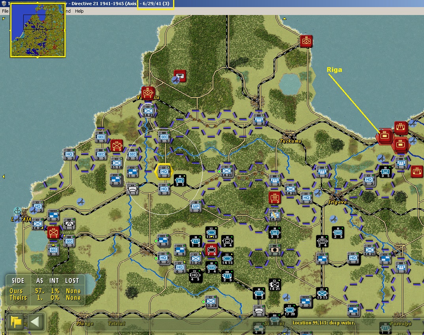
Task: Select the red Soviet air unit north of Ventspils
Action: click(x=179, y=76)
